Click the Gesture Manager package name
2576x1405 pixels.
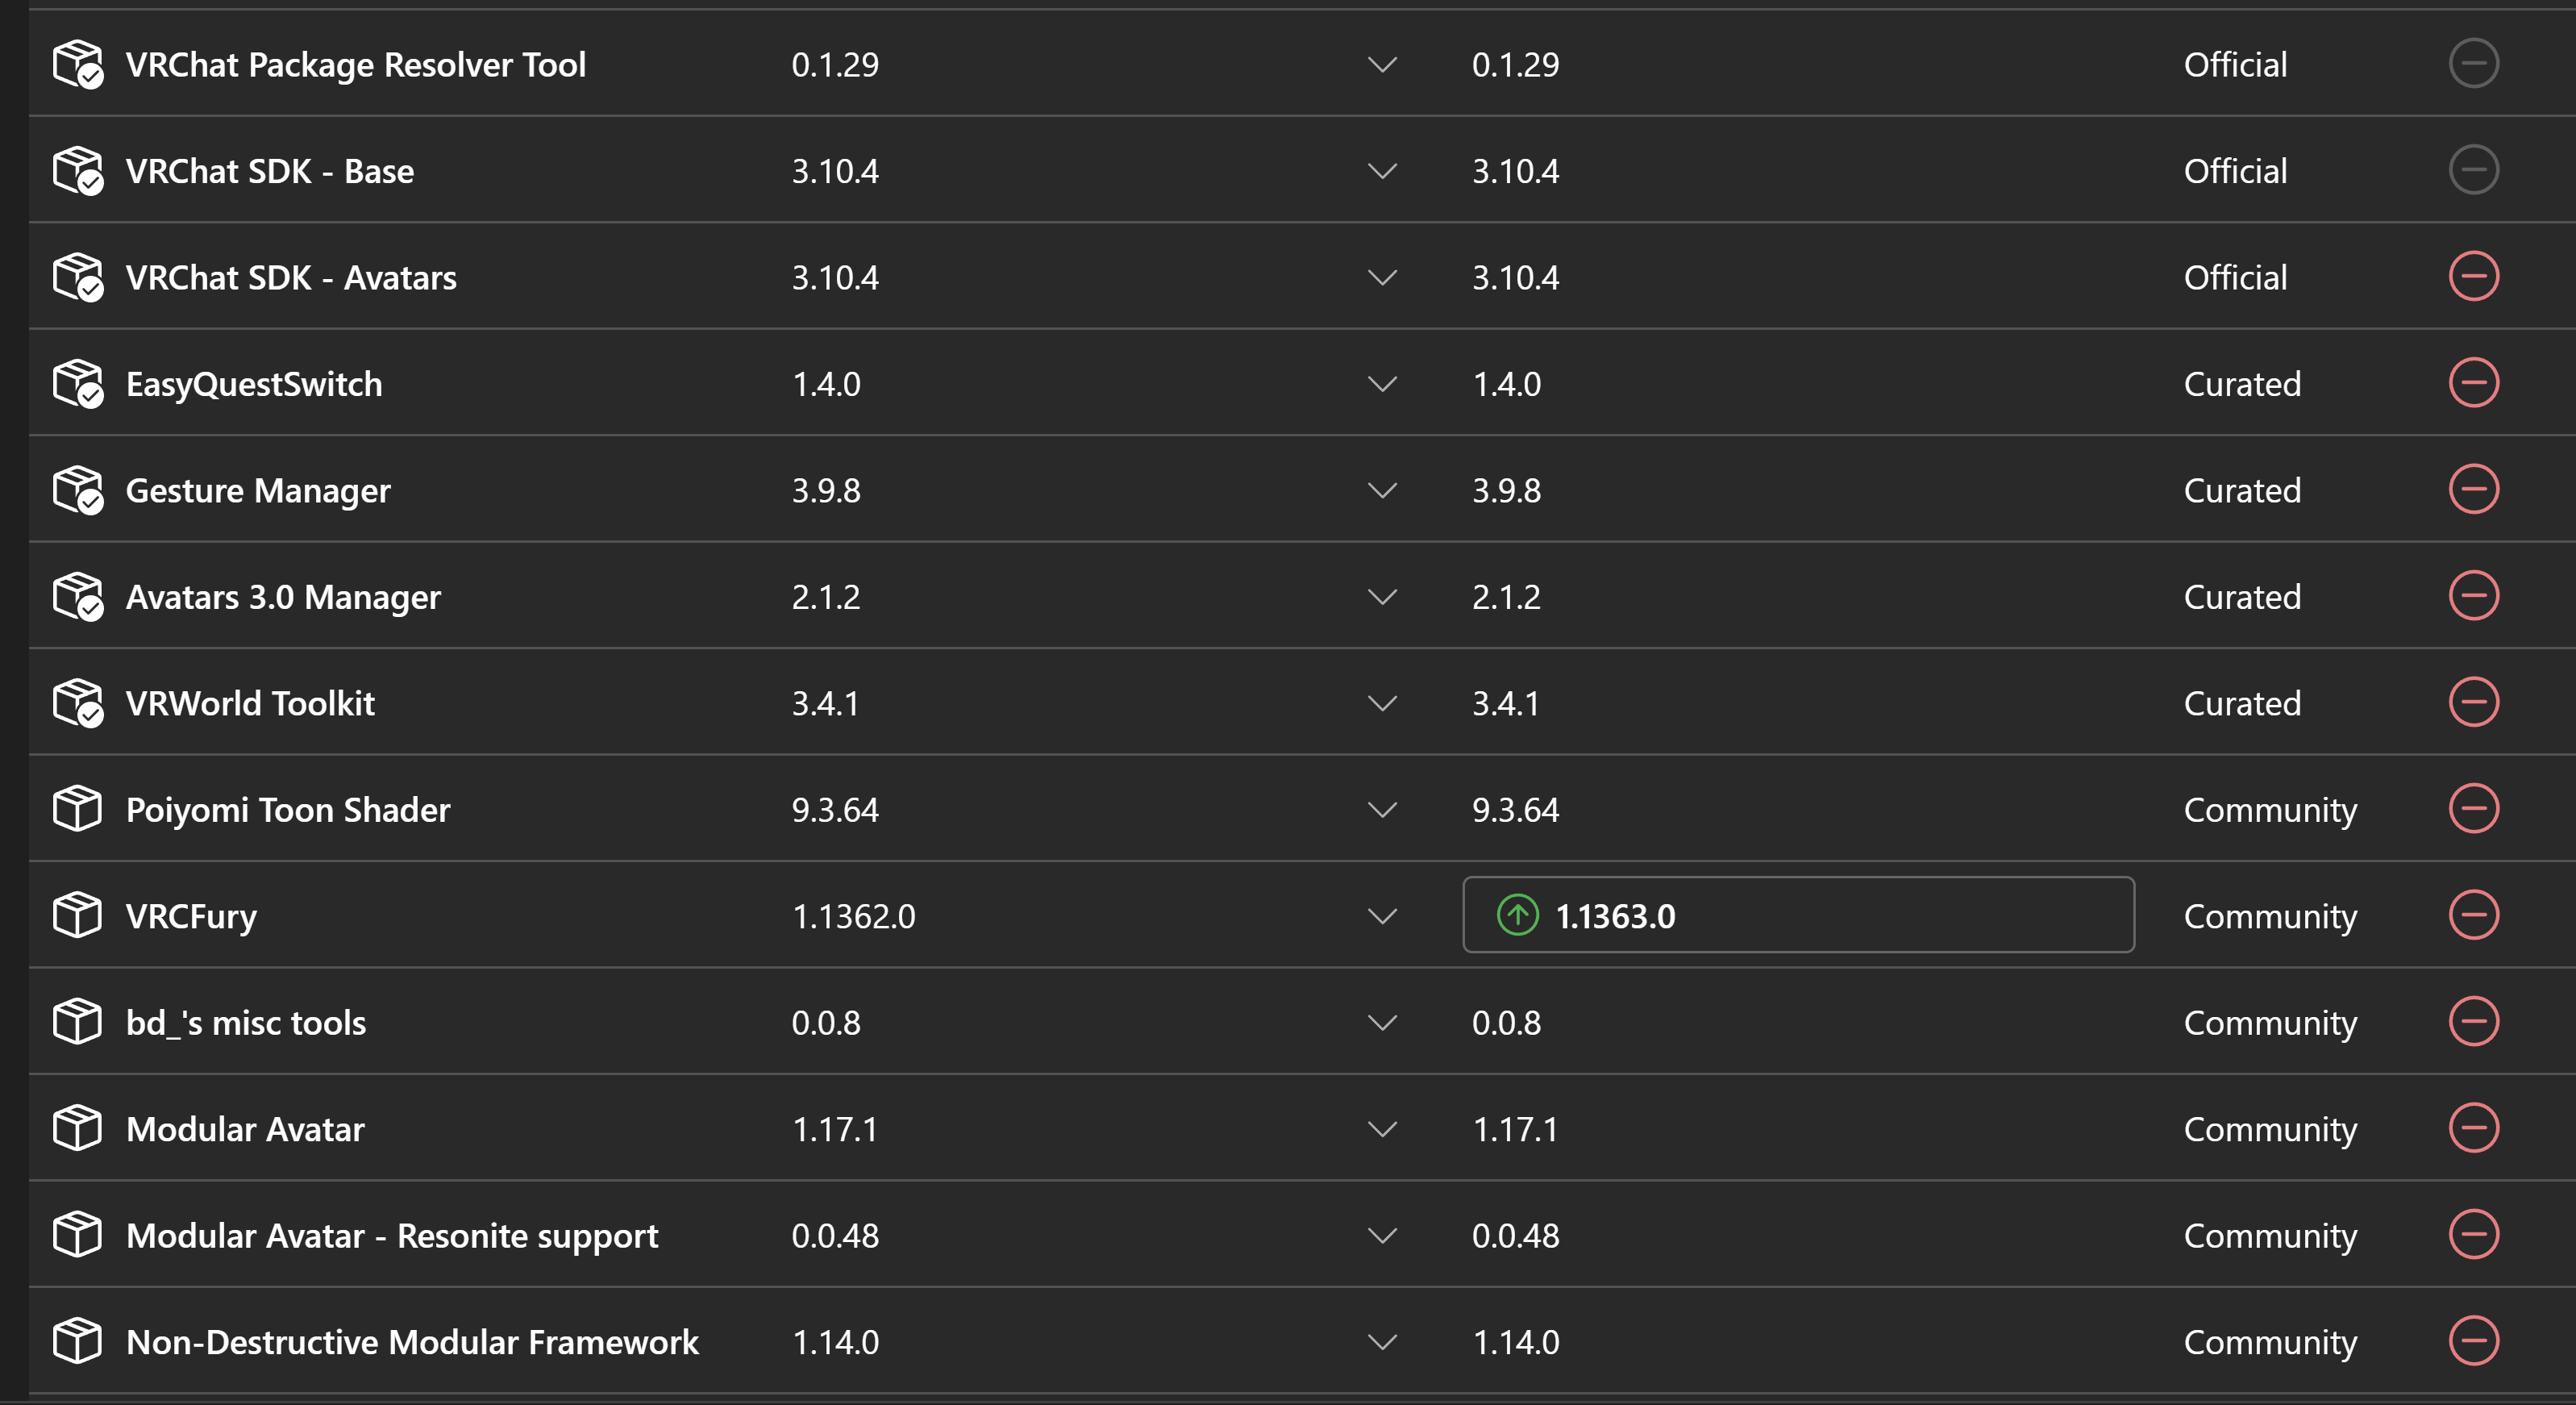click(258, 490)
